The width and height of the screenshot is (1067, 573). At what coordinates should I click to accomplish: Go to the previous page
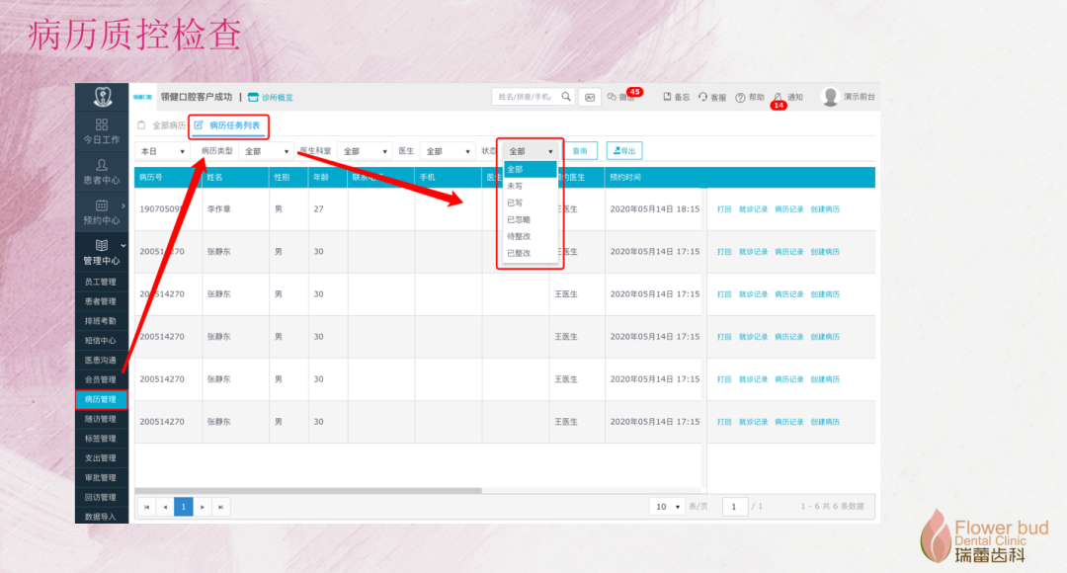pyautogui.click(x=165, y=507)
